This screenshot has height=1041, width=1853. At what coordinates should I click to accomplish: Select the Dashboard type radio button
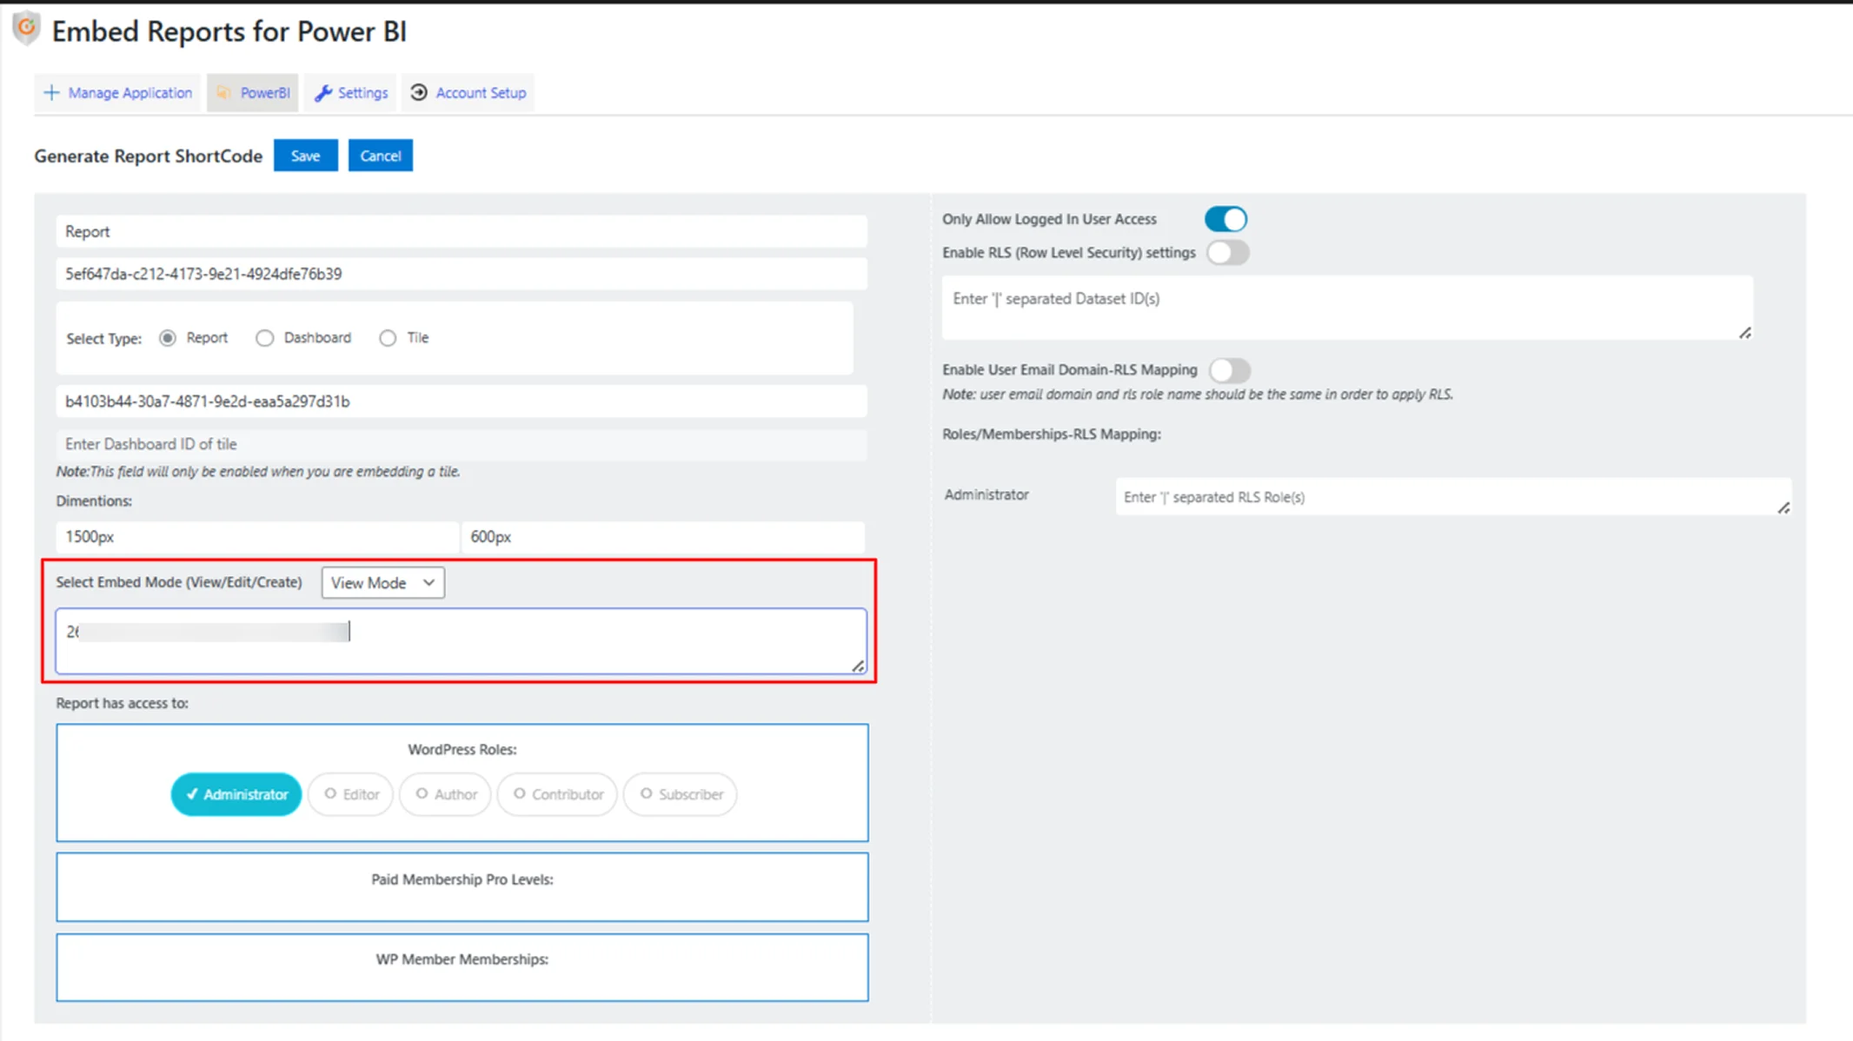(x=264, y=338)
